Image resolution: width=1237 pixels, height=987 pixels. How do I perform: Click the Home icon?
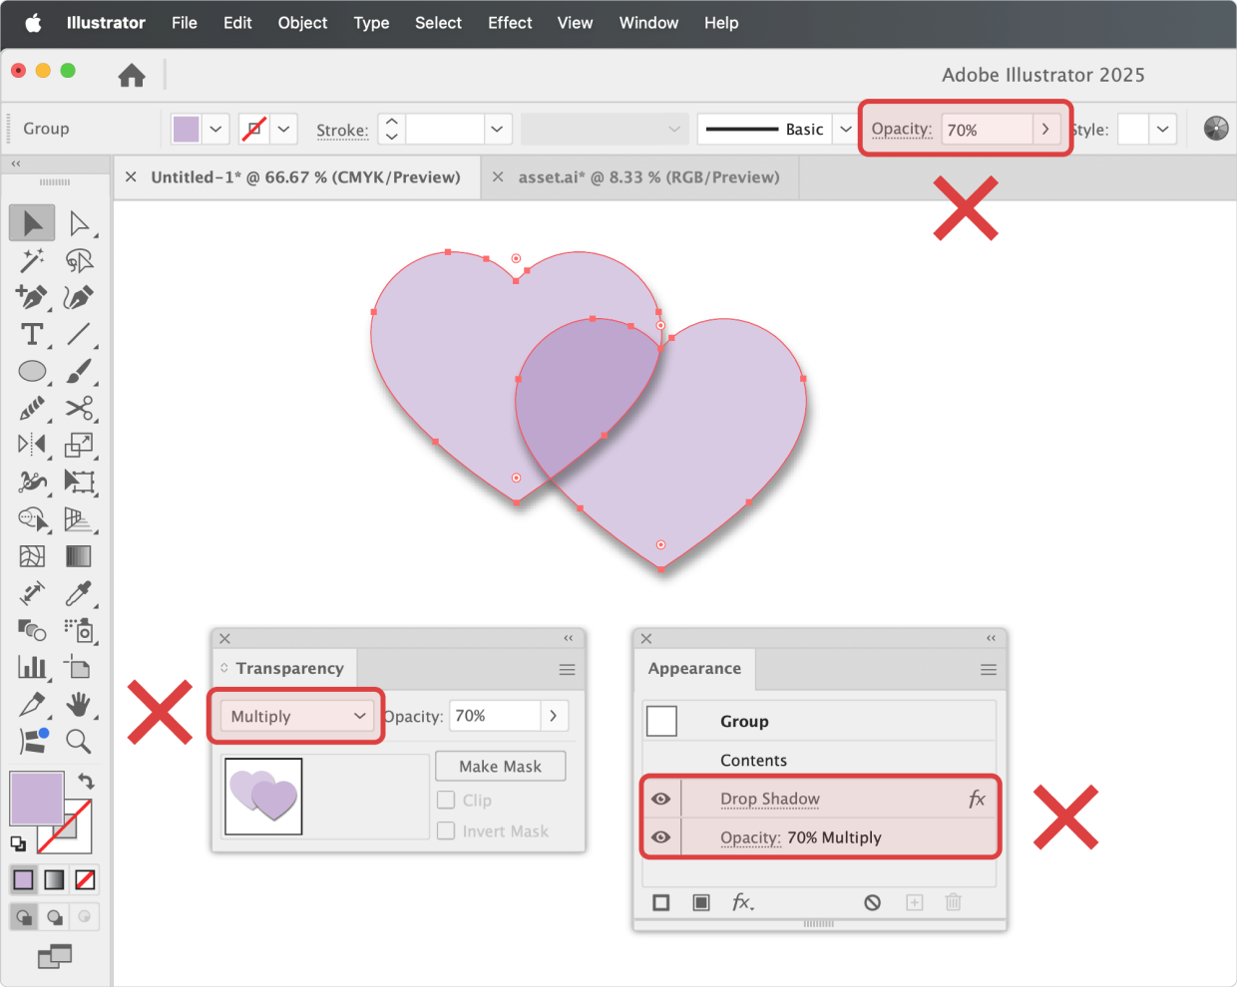[132, 76]
